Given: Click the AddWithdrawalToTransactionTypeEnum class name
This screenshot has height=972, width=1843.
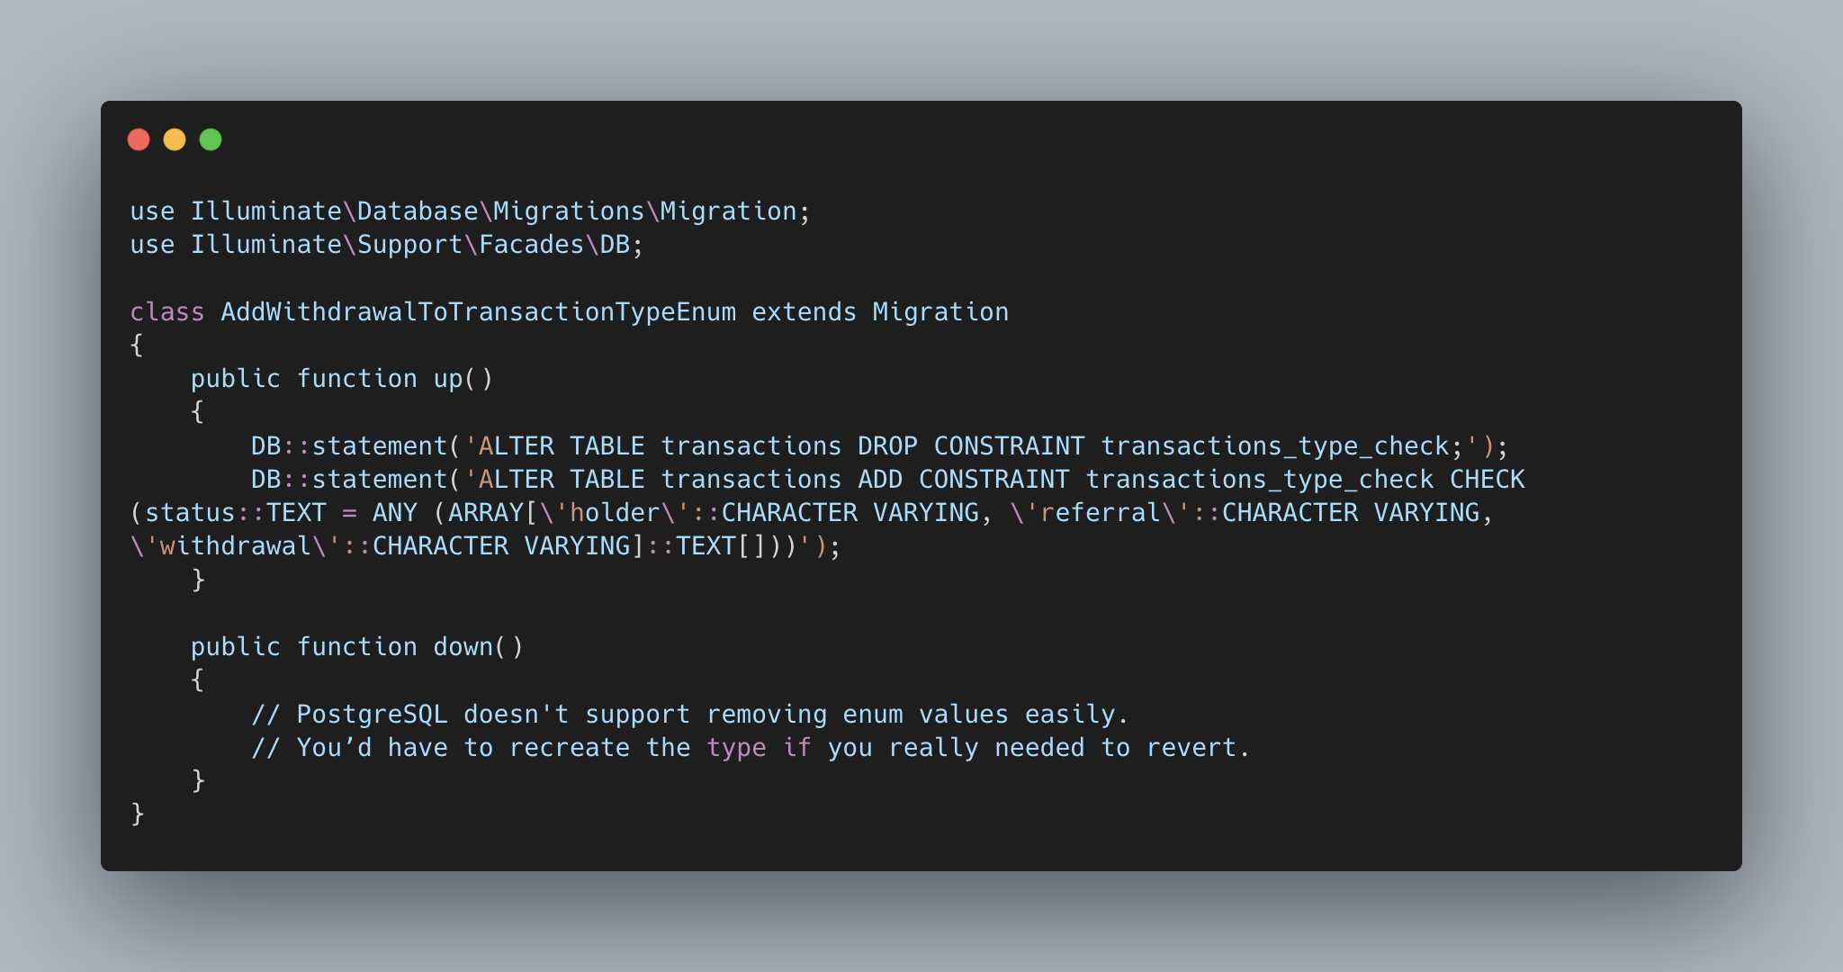Looking at the screenshot, I should [x=479, y=312].
